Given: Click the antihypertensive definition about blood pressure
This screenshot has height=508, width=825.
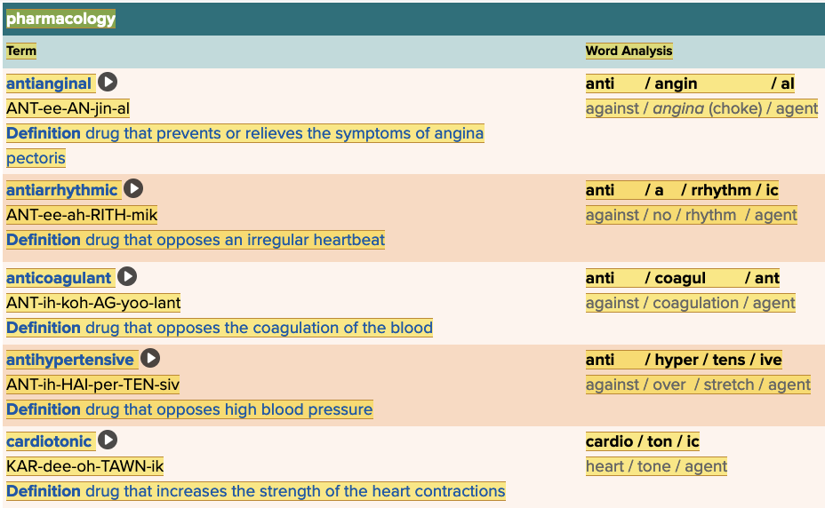Looking at the screenshot, I should click(189, 409).
